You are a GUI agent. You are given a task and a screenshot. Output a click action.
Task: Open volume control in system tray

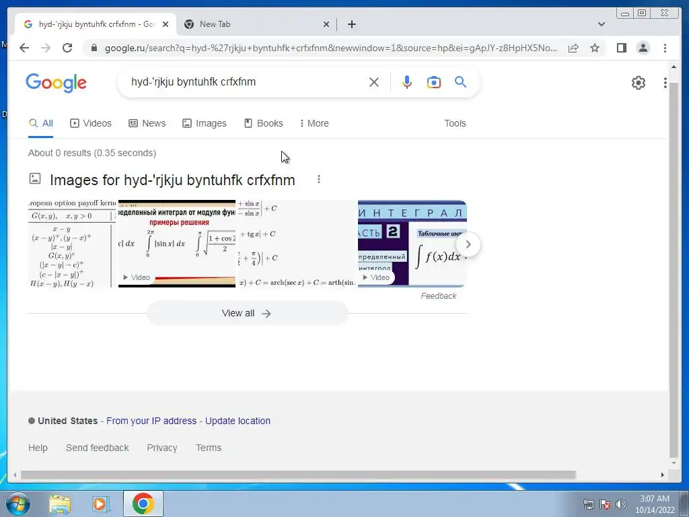click(x=621, y=504)
